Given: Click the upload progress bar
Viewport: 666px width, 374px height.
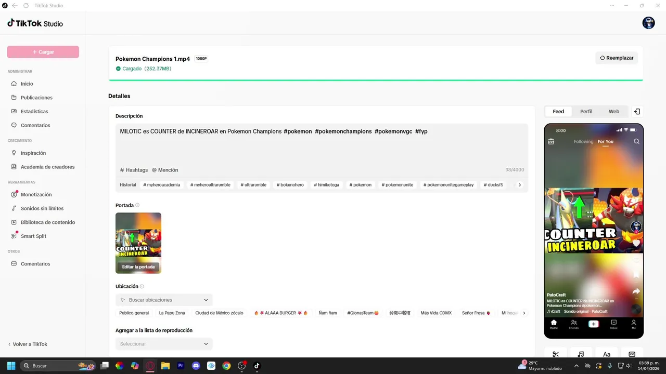Looking at the screenshot, I should (x=376, y=80).
